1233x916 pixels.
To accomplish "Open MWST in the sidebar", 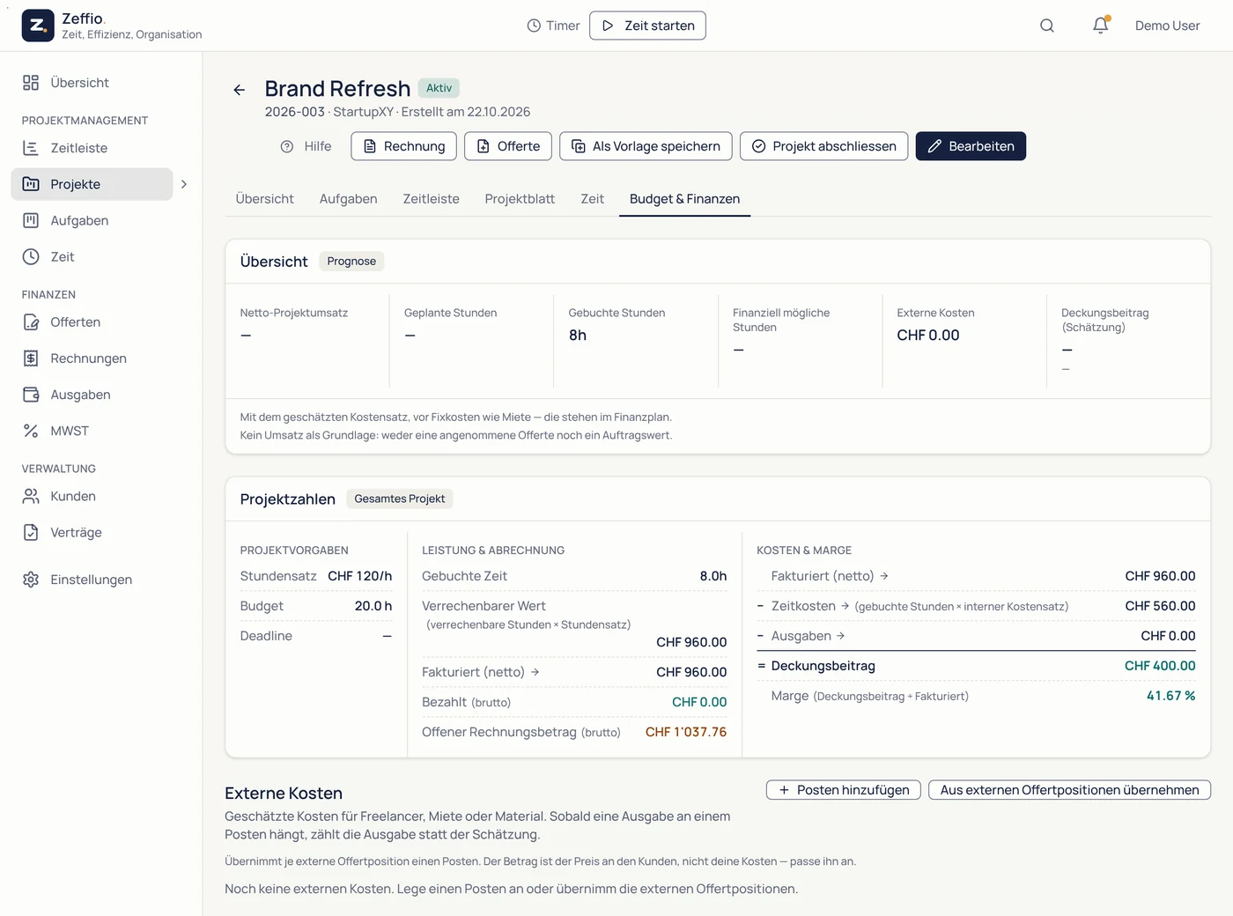I will (x=92, y=431).
